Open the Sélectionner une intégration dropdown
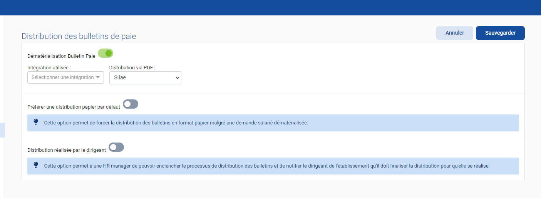The width and height of the screenshot is (541, 198). [66, 77]
